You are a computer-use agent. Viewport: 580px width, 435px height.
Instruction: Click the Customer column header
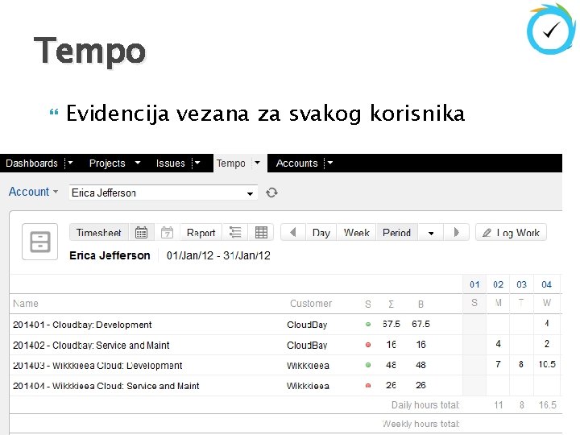(x=311, y=304)
